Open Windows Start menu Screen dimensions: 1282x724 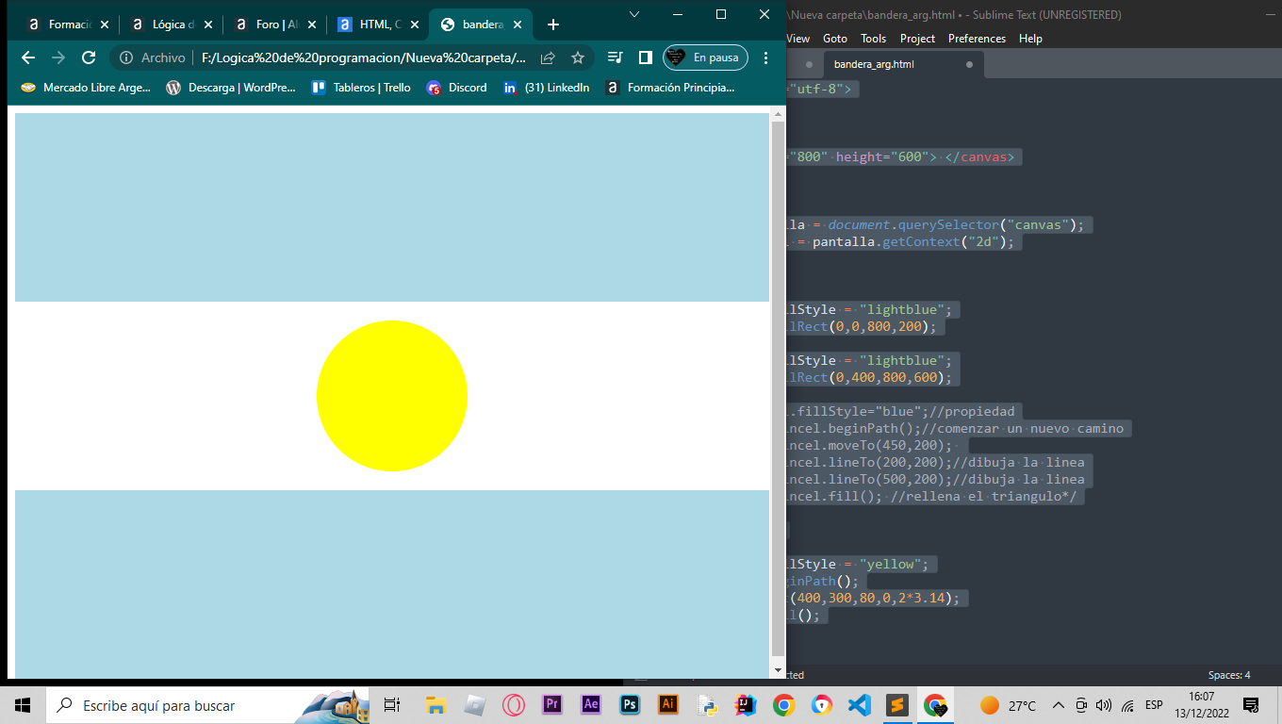[23, 705]
